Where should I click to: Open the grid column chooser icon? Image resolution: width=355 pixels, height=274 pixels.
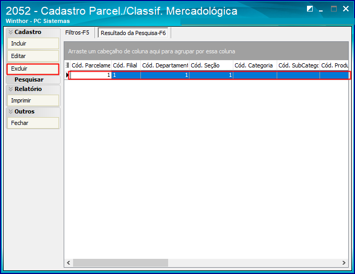click(67, 65)
